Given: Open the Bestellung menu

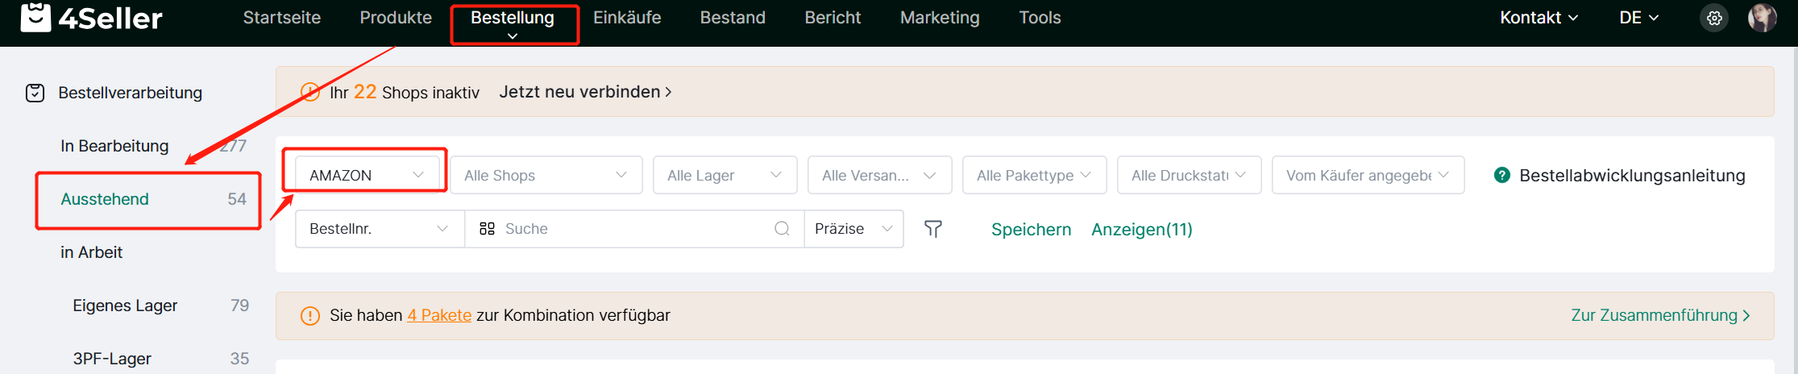Looking at the screenshot, I should tap(513, 18).
